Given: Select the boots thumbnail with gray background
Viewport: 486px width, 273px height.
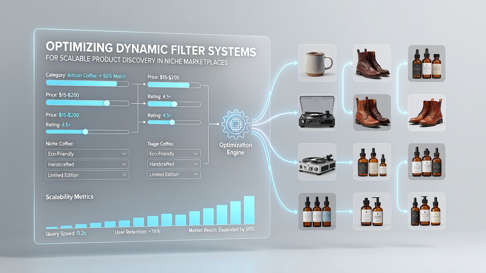Looking at the screenshot, I should (372, 113).
